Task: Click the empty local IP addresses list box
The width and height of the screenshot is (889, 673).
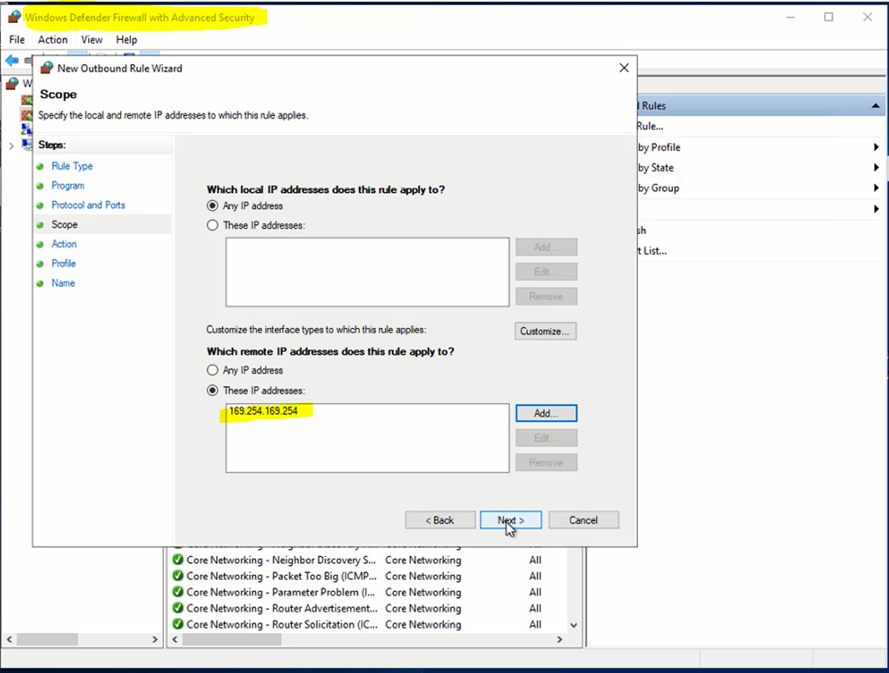Action: (x=367, y=272)
